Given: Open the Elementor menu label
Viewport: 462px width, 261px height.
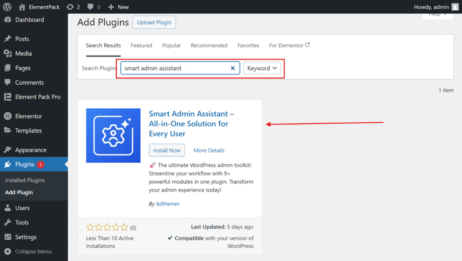Looking at the screenshot, I should pyautogui.click(x=28, y=116).
